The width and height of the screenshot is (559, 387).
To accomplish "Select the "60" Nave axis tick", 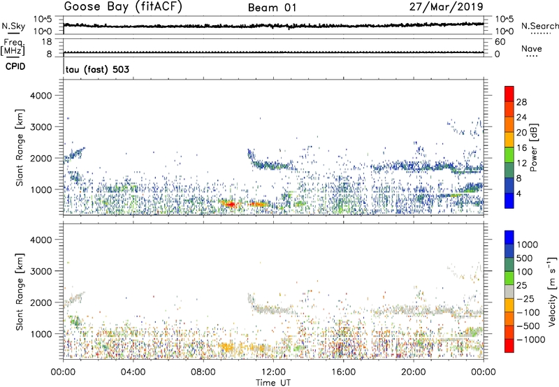I will [x=500, y=42].
